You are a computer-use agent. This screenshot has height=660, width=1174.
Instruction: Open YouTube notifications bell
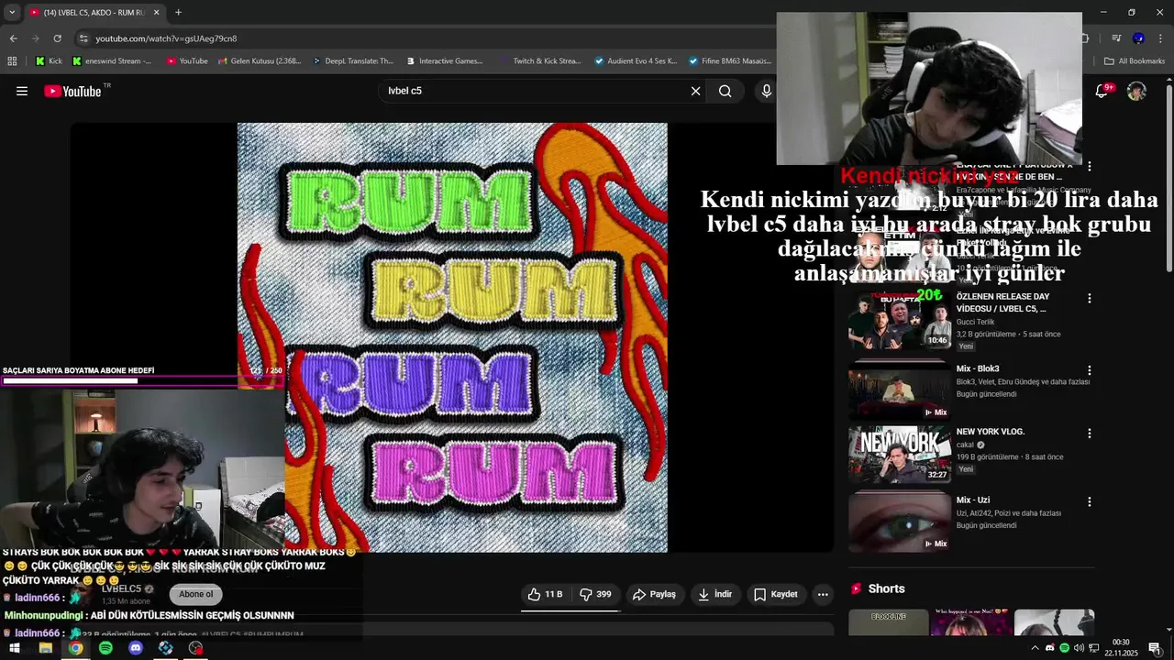1103,91
